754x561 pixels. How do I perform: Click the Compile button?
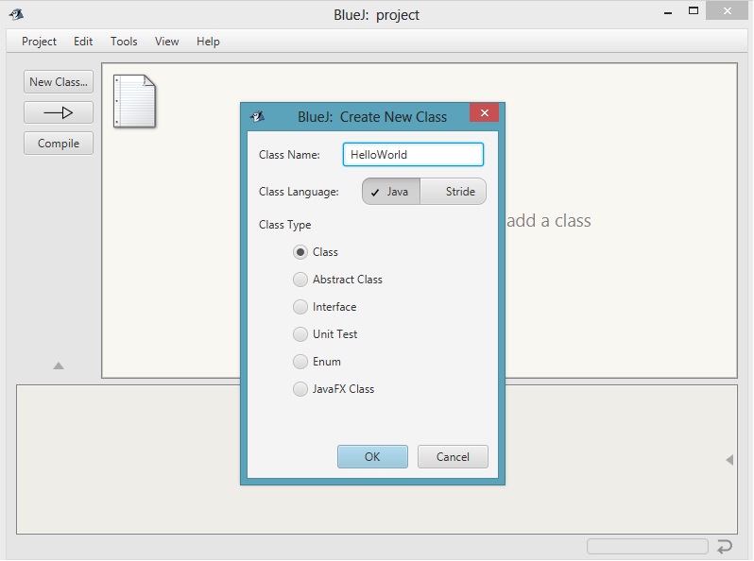[x=59, y=144]
